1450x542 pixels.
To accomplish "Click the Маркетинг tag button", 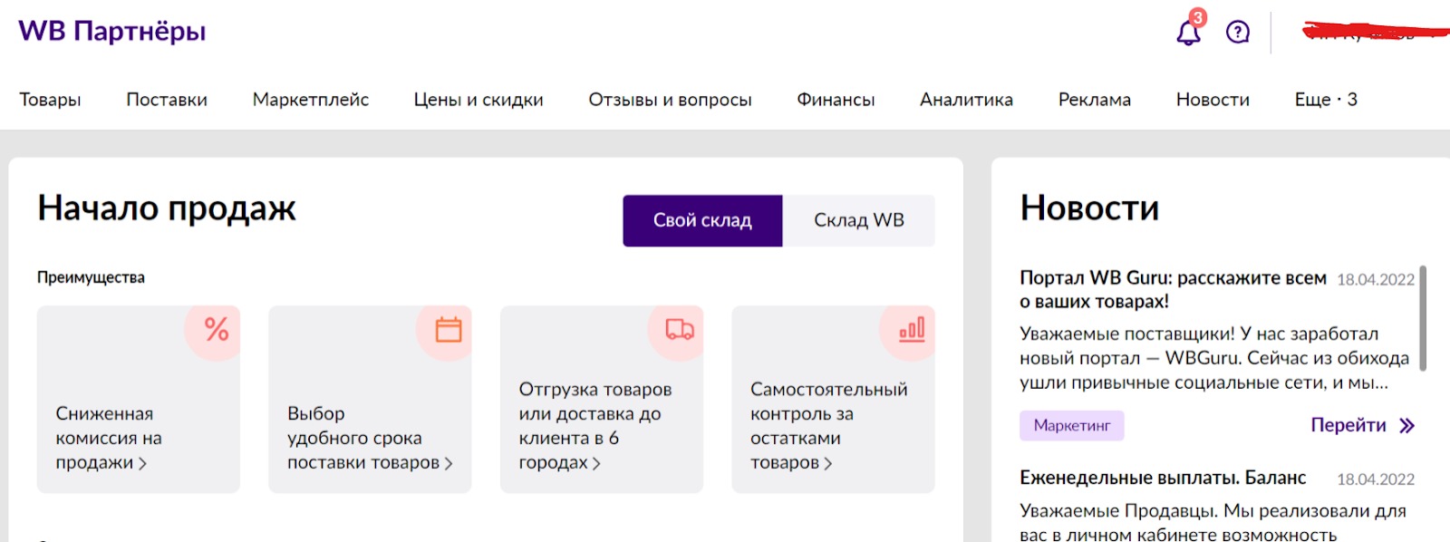I will pyautogui.click(x=1072, y=426).
